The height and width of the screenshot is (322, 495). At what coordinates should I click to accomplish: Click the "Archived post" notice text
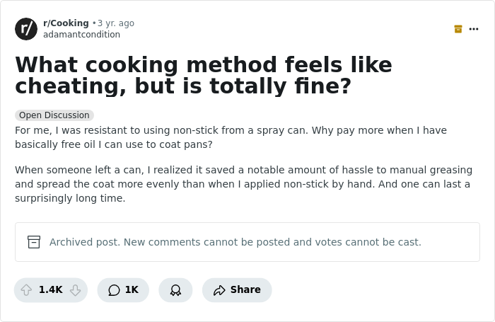click(x=235, y=242)
